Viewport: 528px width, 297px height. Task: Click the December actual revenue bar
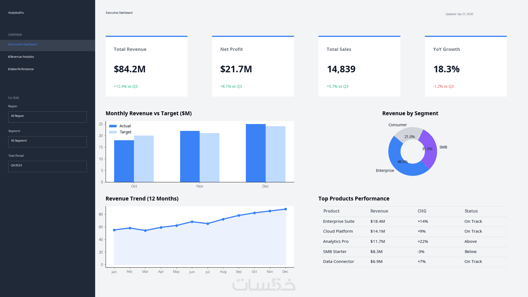255,153
